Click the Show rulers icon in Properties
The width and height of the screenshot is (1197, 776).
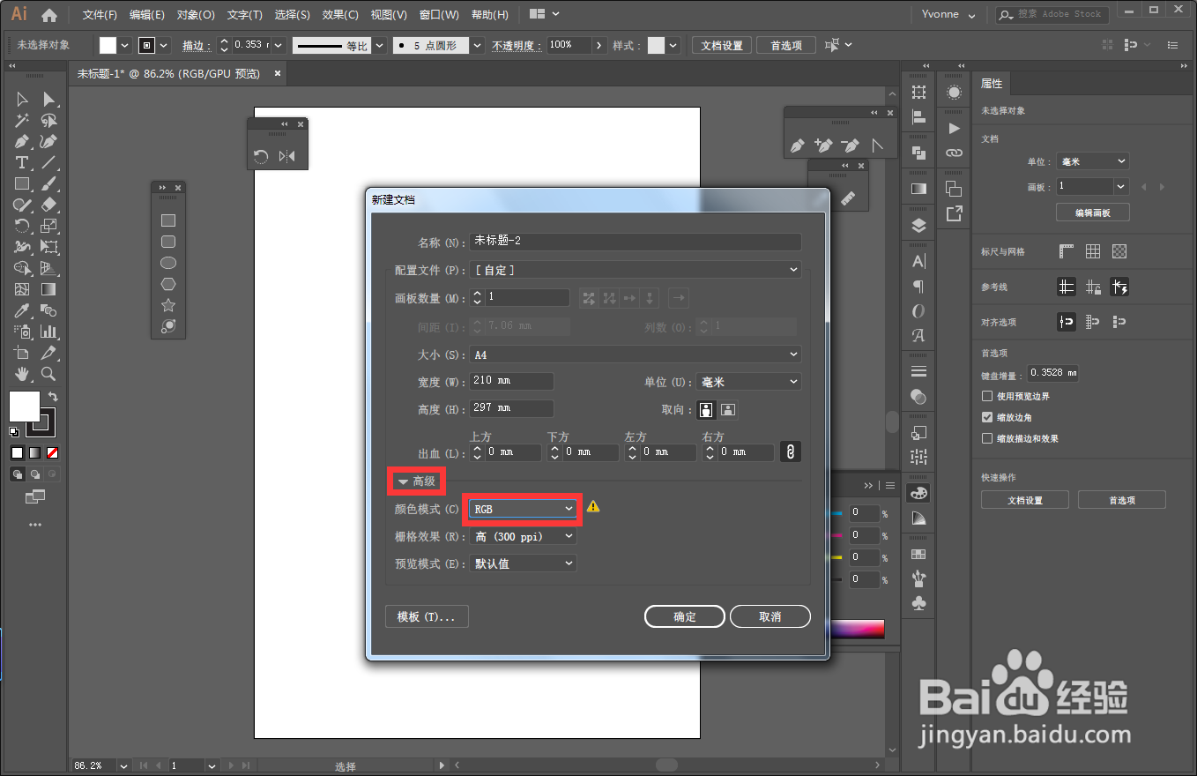tap(1067, 251)
